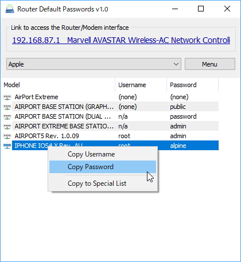The image size is (241, 262).
Task: Close the Router Default Passwords window
Action: (x=227, y=9)
